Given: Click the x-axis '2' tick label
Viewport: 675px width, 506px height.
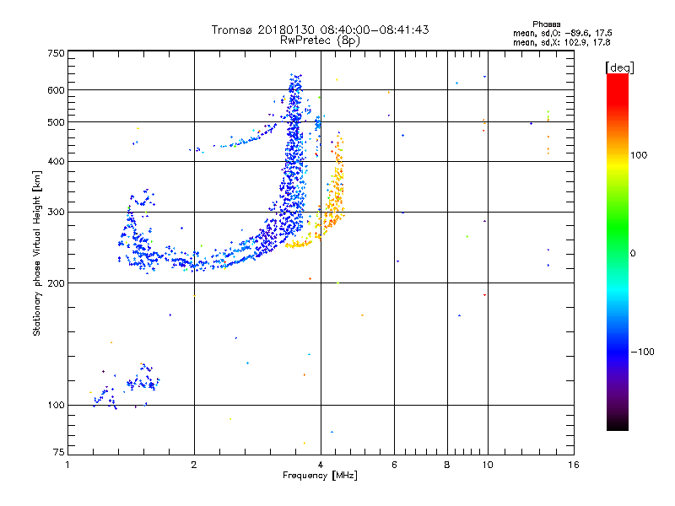Looking at the screenshot, I should 194,465.
